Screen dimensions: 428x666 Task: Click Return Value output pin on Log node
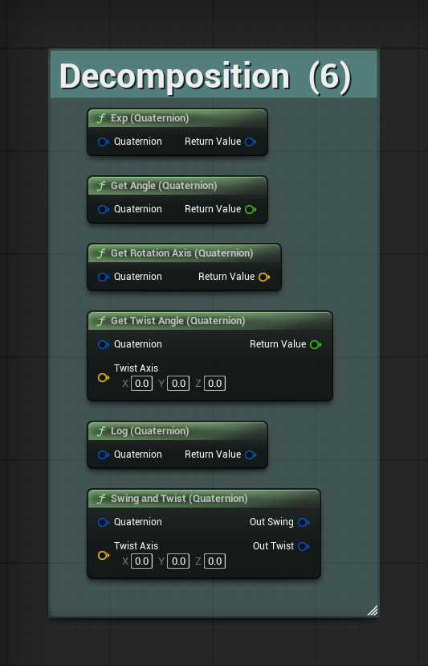click(251, 454)
